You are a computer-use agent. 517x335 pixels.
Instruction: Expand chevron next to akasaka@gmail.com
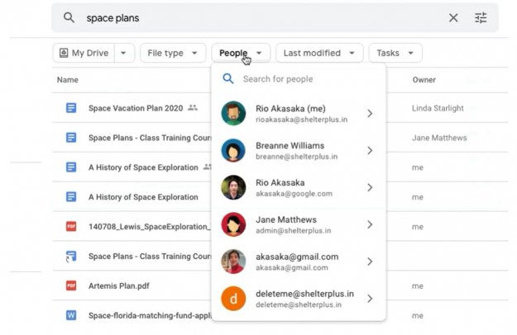click(370, 262)
